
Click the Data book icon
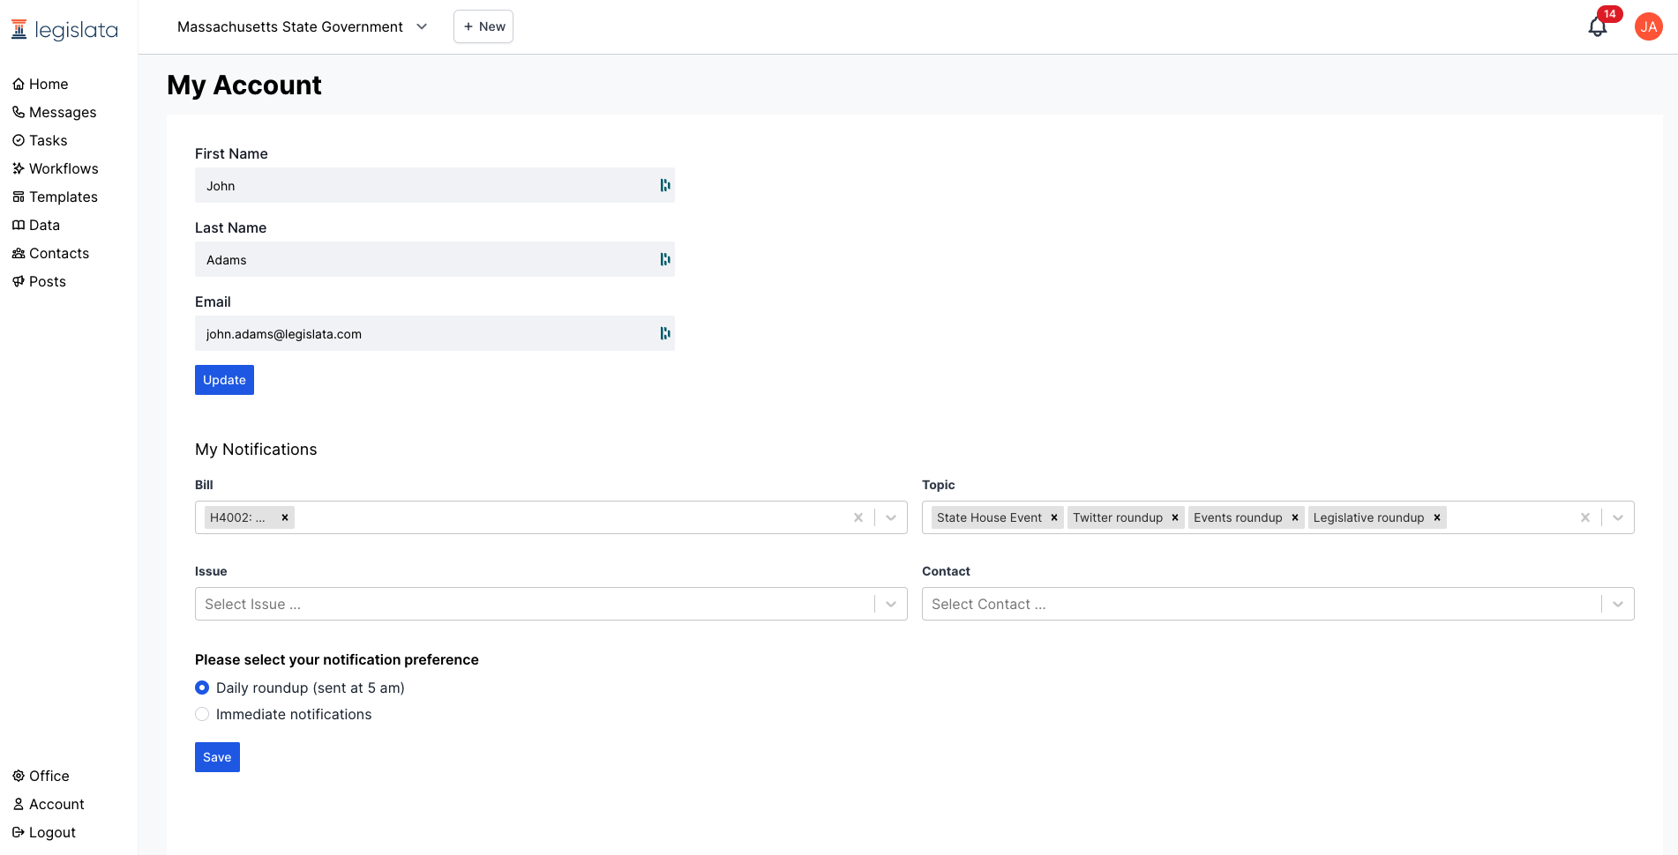pyautogui.click(x=19, y=225)
